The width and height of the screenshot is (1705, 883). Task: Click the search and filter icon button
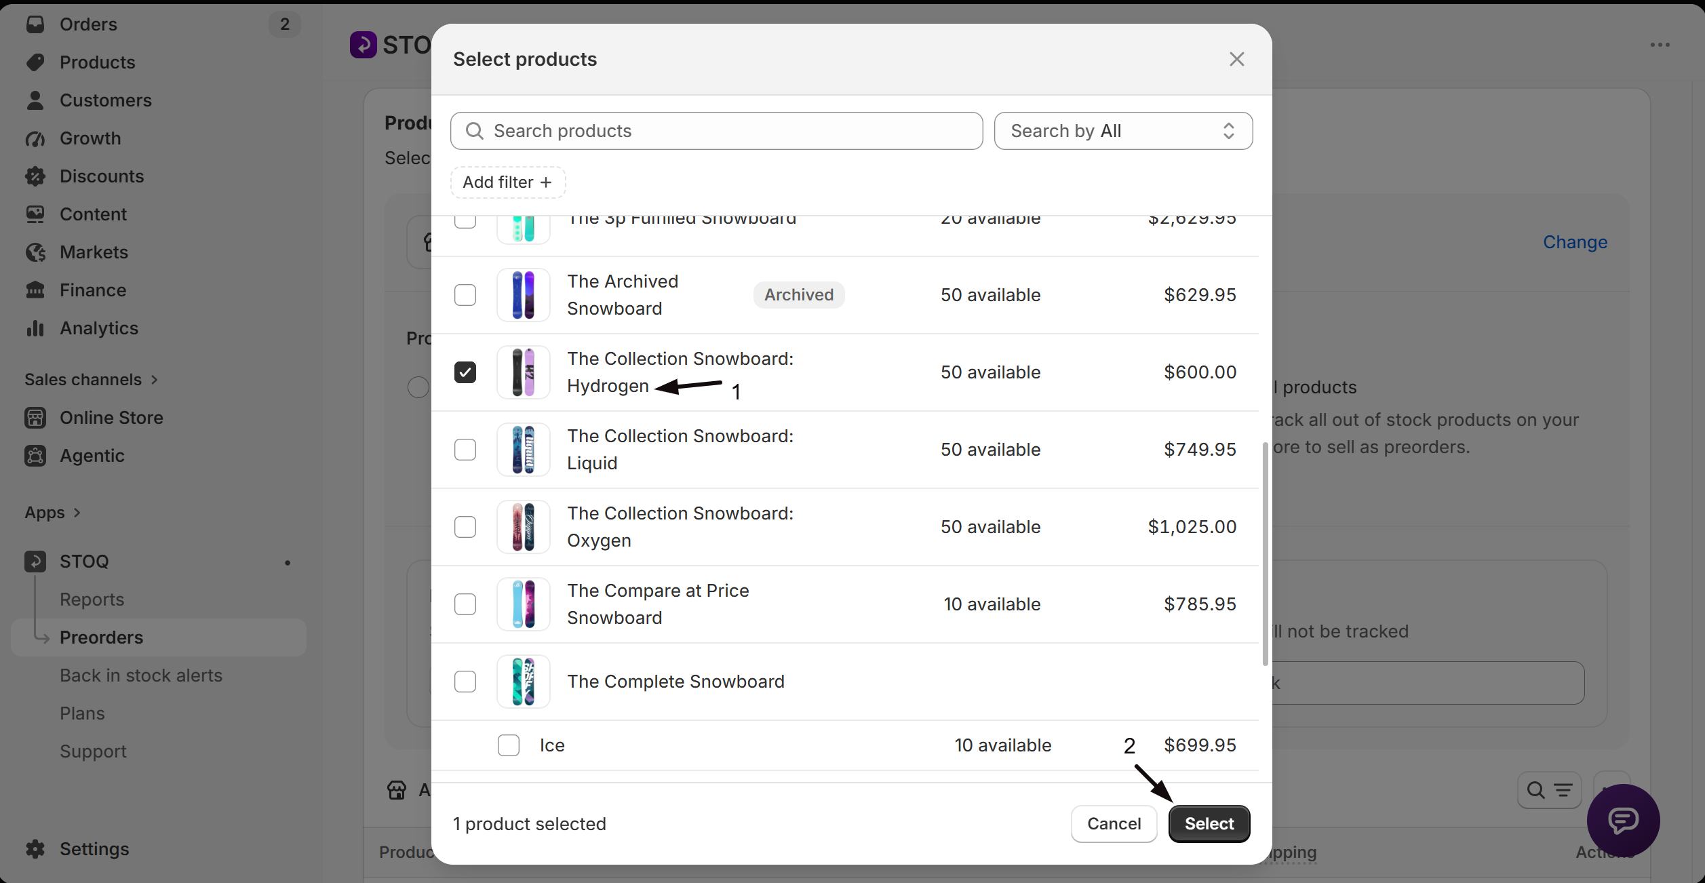point(1549,790)
